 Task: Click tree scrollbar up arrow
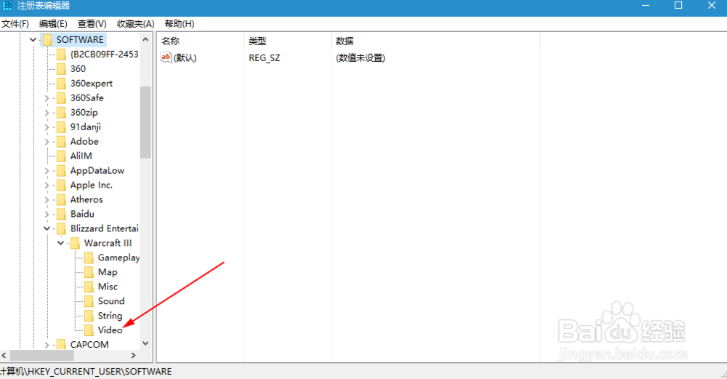[x=145, y=40]
